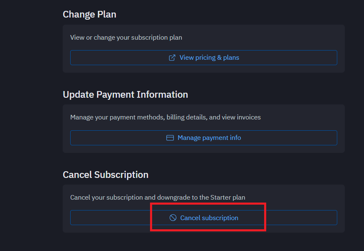
Task: Select the Change Plan section heading
Action: click(89, 15)
